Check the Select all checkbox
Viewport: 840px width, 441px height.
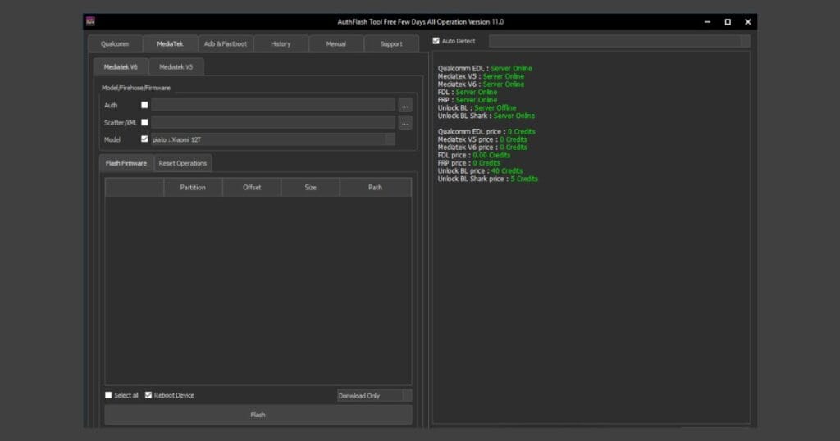click(x=109, y=395)
